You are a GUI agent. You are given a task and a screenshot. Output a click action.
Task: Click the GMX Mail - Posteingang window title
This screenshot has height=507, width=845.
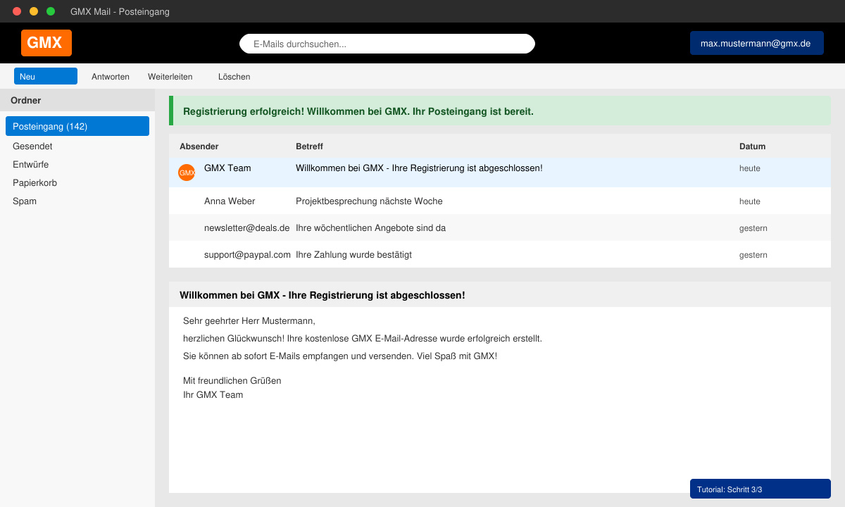pyautogui.click(x=120, y=12)
